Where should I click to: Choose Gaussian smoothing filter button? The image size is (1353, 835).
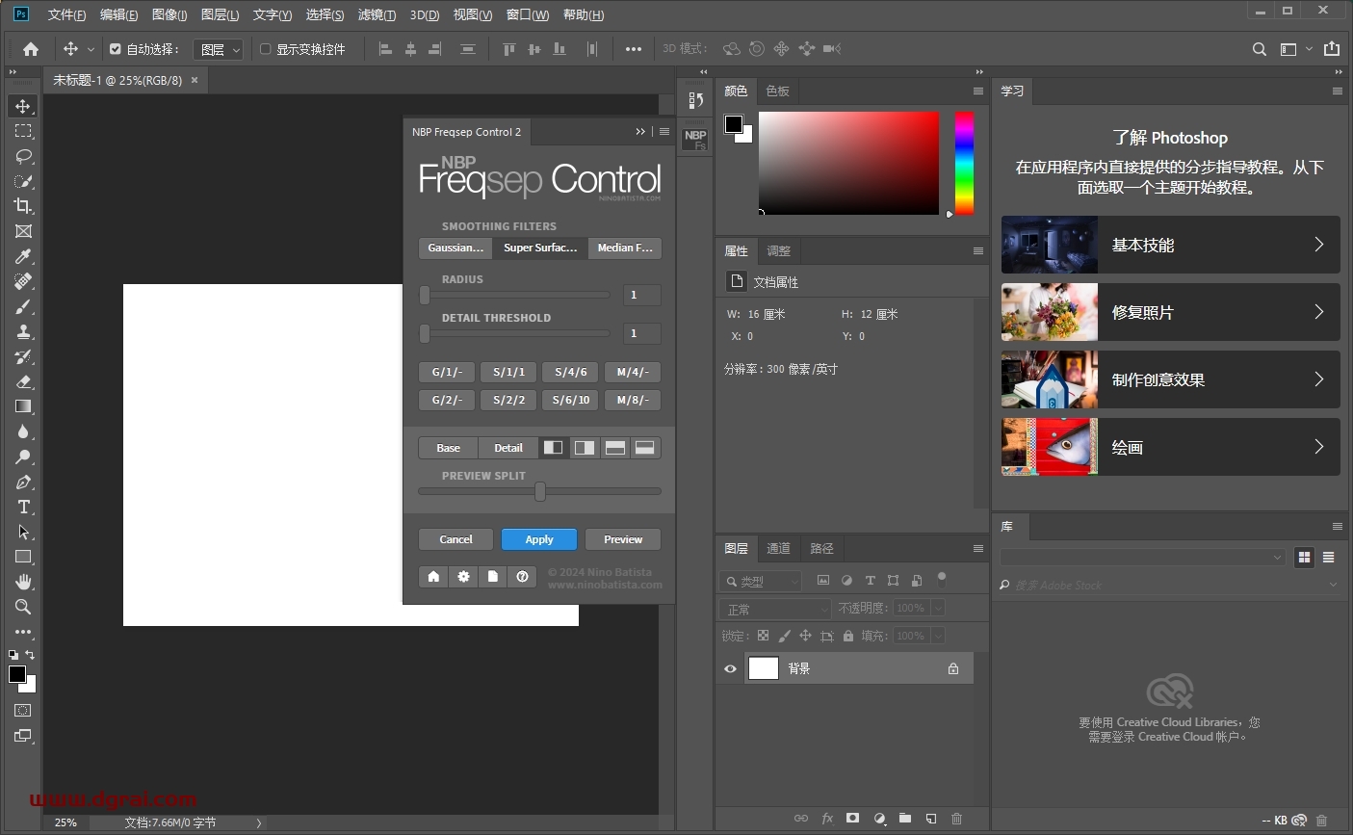point(455,248)
